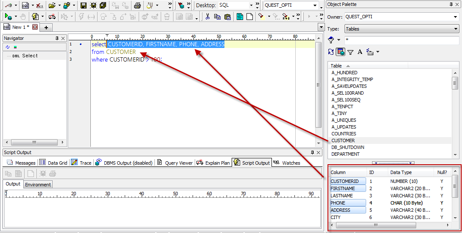
Task: Click the Execute statement play icon
Action: tap(8, 17)
